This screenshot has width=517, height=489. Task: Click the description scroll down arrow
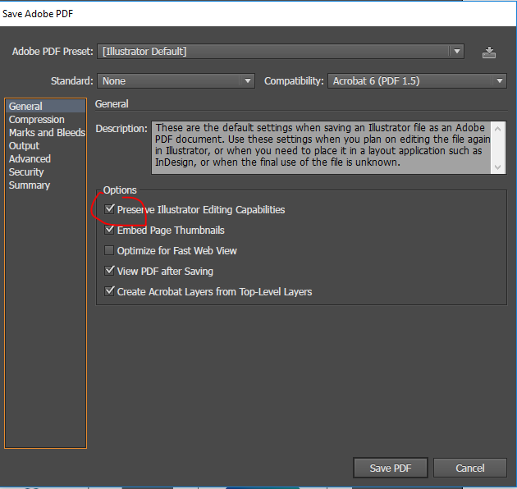coord(498,167)
